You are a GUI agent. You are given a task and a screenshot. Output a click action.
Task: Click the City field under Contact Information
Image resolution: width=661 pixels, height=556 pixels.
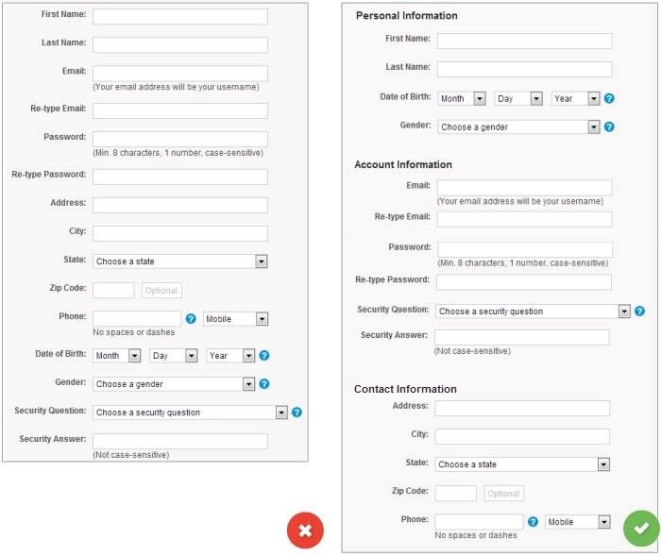pos(522,436)
